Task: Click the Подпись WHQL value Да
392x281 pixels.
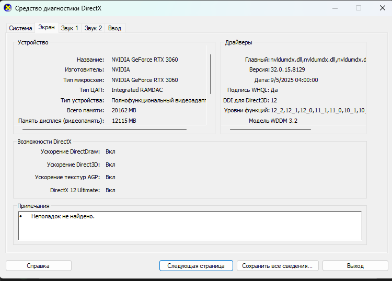Action: (274, 90)
